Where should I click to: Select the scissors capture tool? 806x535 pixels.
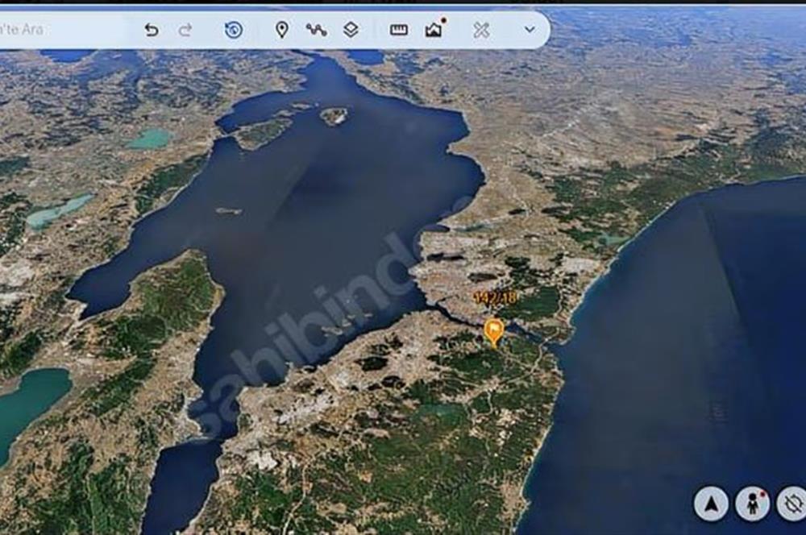[480, 31]
